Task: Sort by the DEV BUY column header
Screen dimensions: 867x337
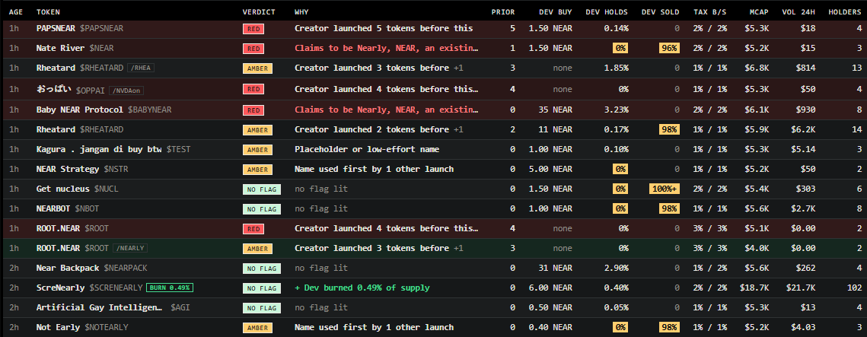Action: 556,11
